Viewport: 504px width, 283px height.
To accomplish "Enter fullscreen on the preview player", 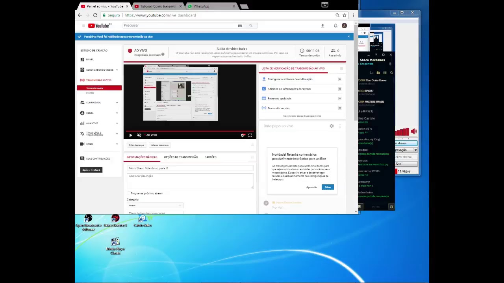I will pyautogui.click(x=250, y=135).
